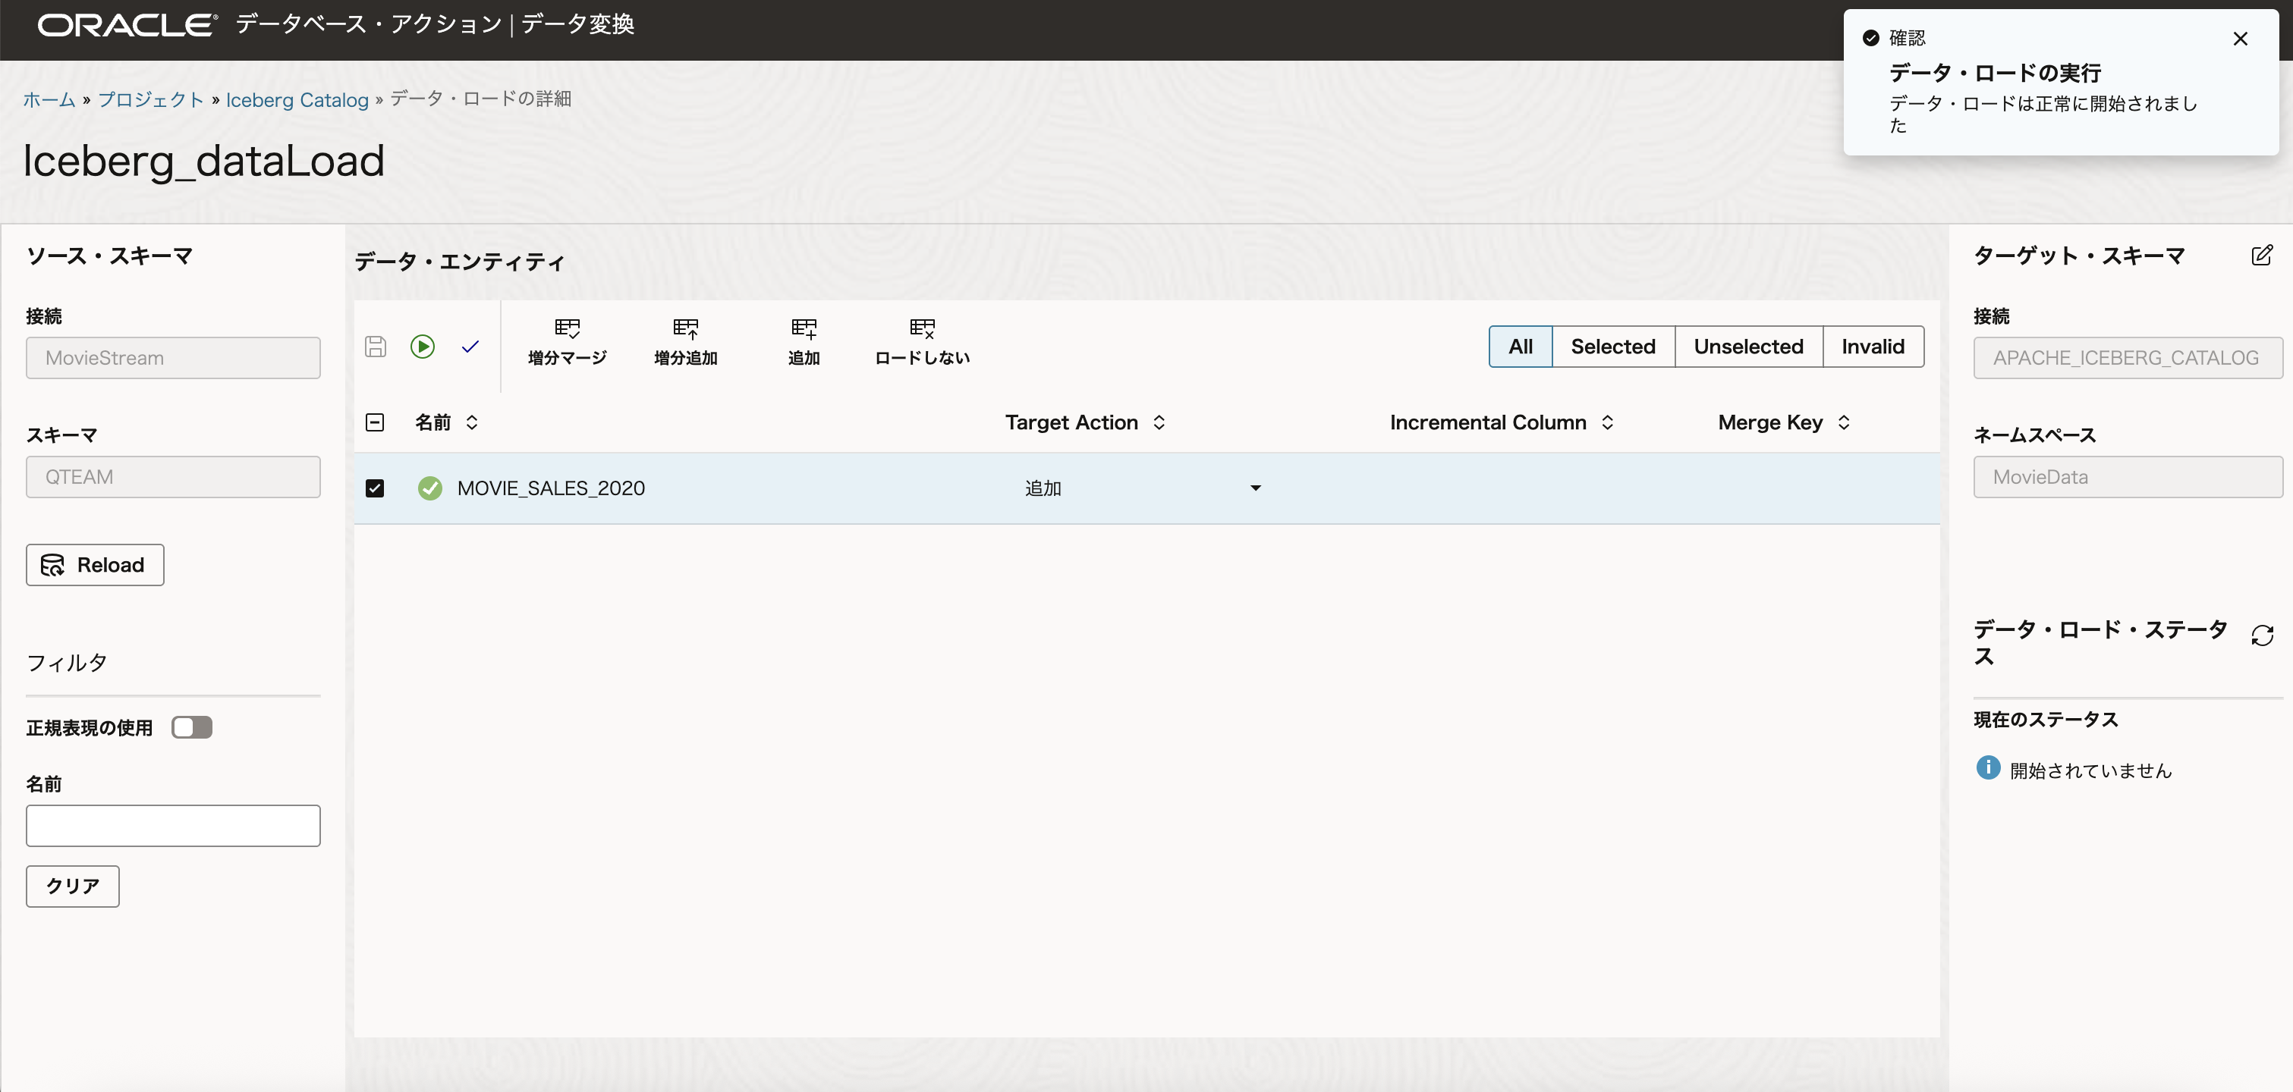
Task: Switch to the Selected filter tab
Action: click(x=1612, y=347)
